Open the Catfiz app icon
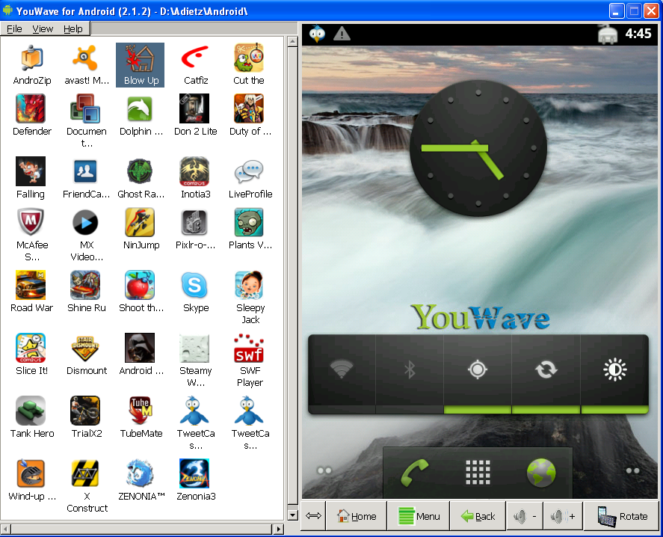Screen dimensions: 663x537 pyautogui.click(x=195, y=58)
